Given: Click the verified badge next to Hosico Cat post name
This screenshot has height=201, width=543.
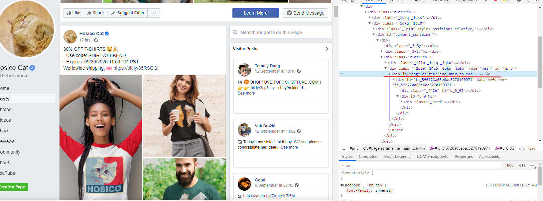Looking at the screenshot, I should [107, 33].
